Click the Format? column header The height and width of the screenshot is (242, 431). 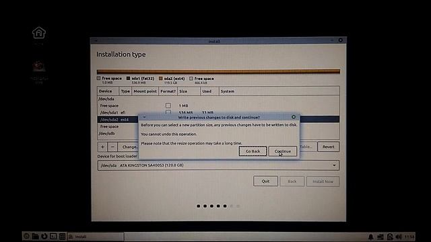coord(168,91)
